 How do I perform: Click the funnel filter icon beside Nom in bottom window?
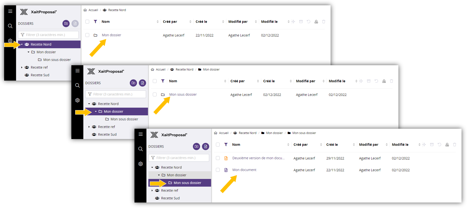pyautogui.click(x=226, y=145)
